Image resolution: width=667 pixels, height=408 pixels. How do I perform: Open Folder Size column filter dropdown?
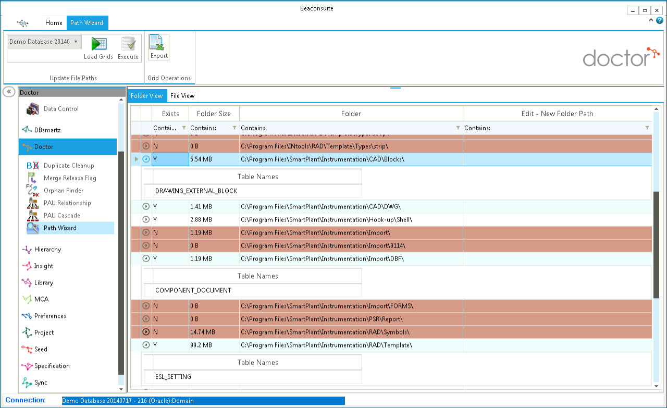click(234, 128)
